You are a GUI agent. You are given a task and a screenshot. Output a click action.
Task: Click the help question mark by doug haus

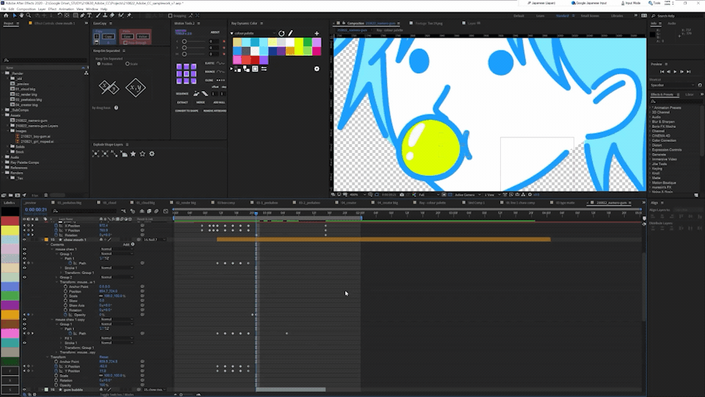tap(116, 108)
